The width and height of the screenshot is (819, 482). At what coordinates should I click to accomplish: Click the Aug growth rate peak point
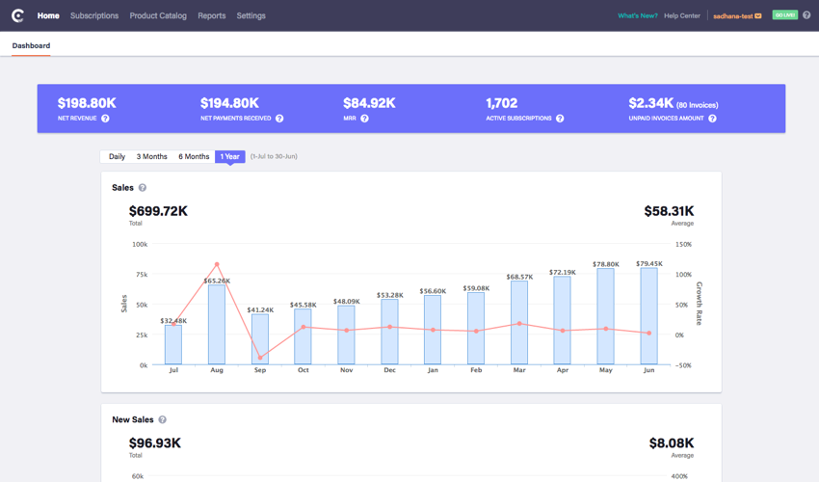217,264
